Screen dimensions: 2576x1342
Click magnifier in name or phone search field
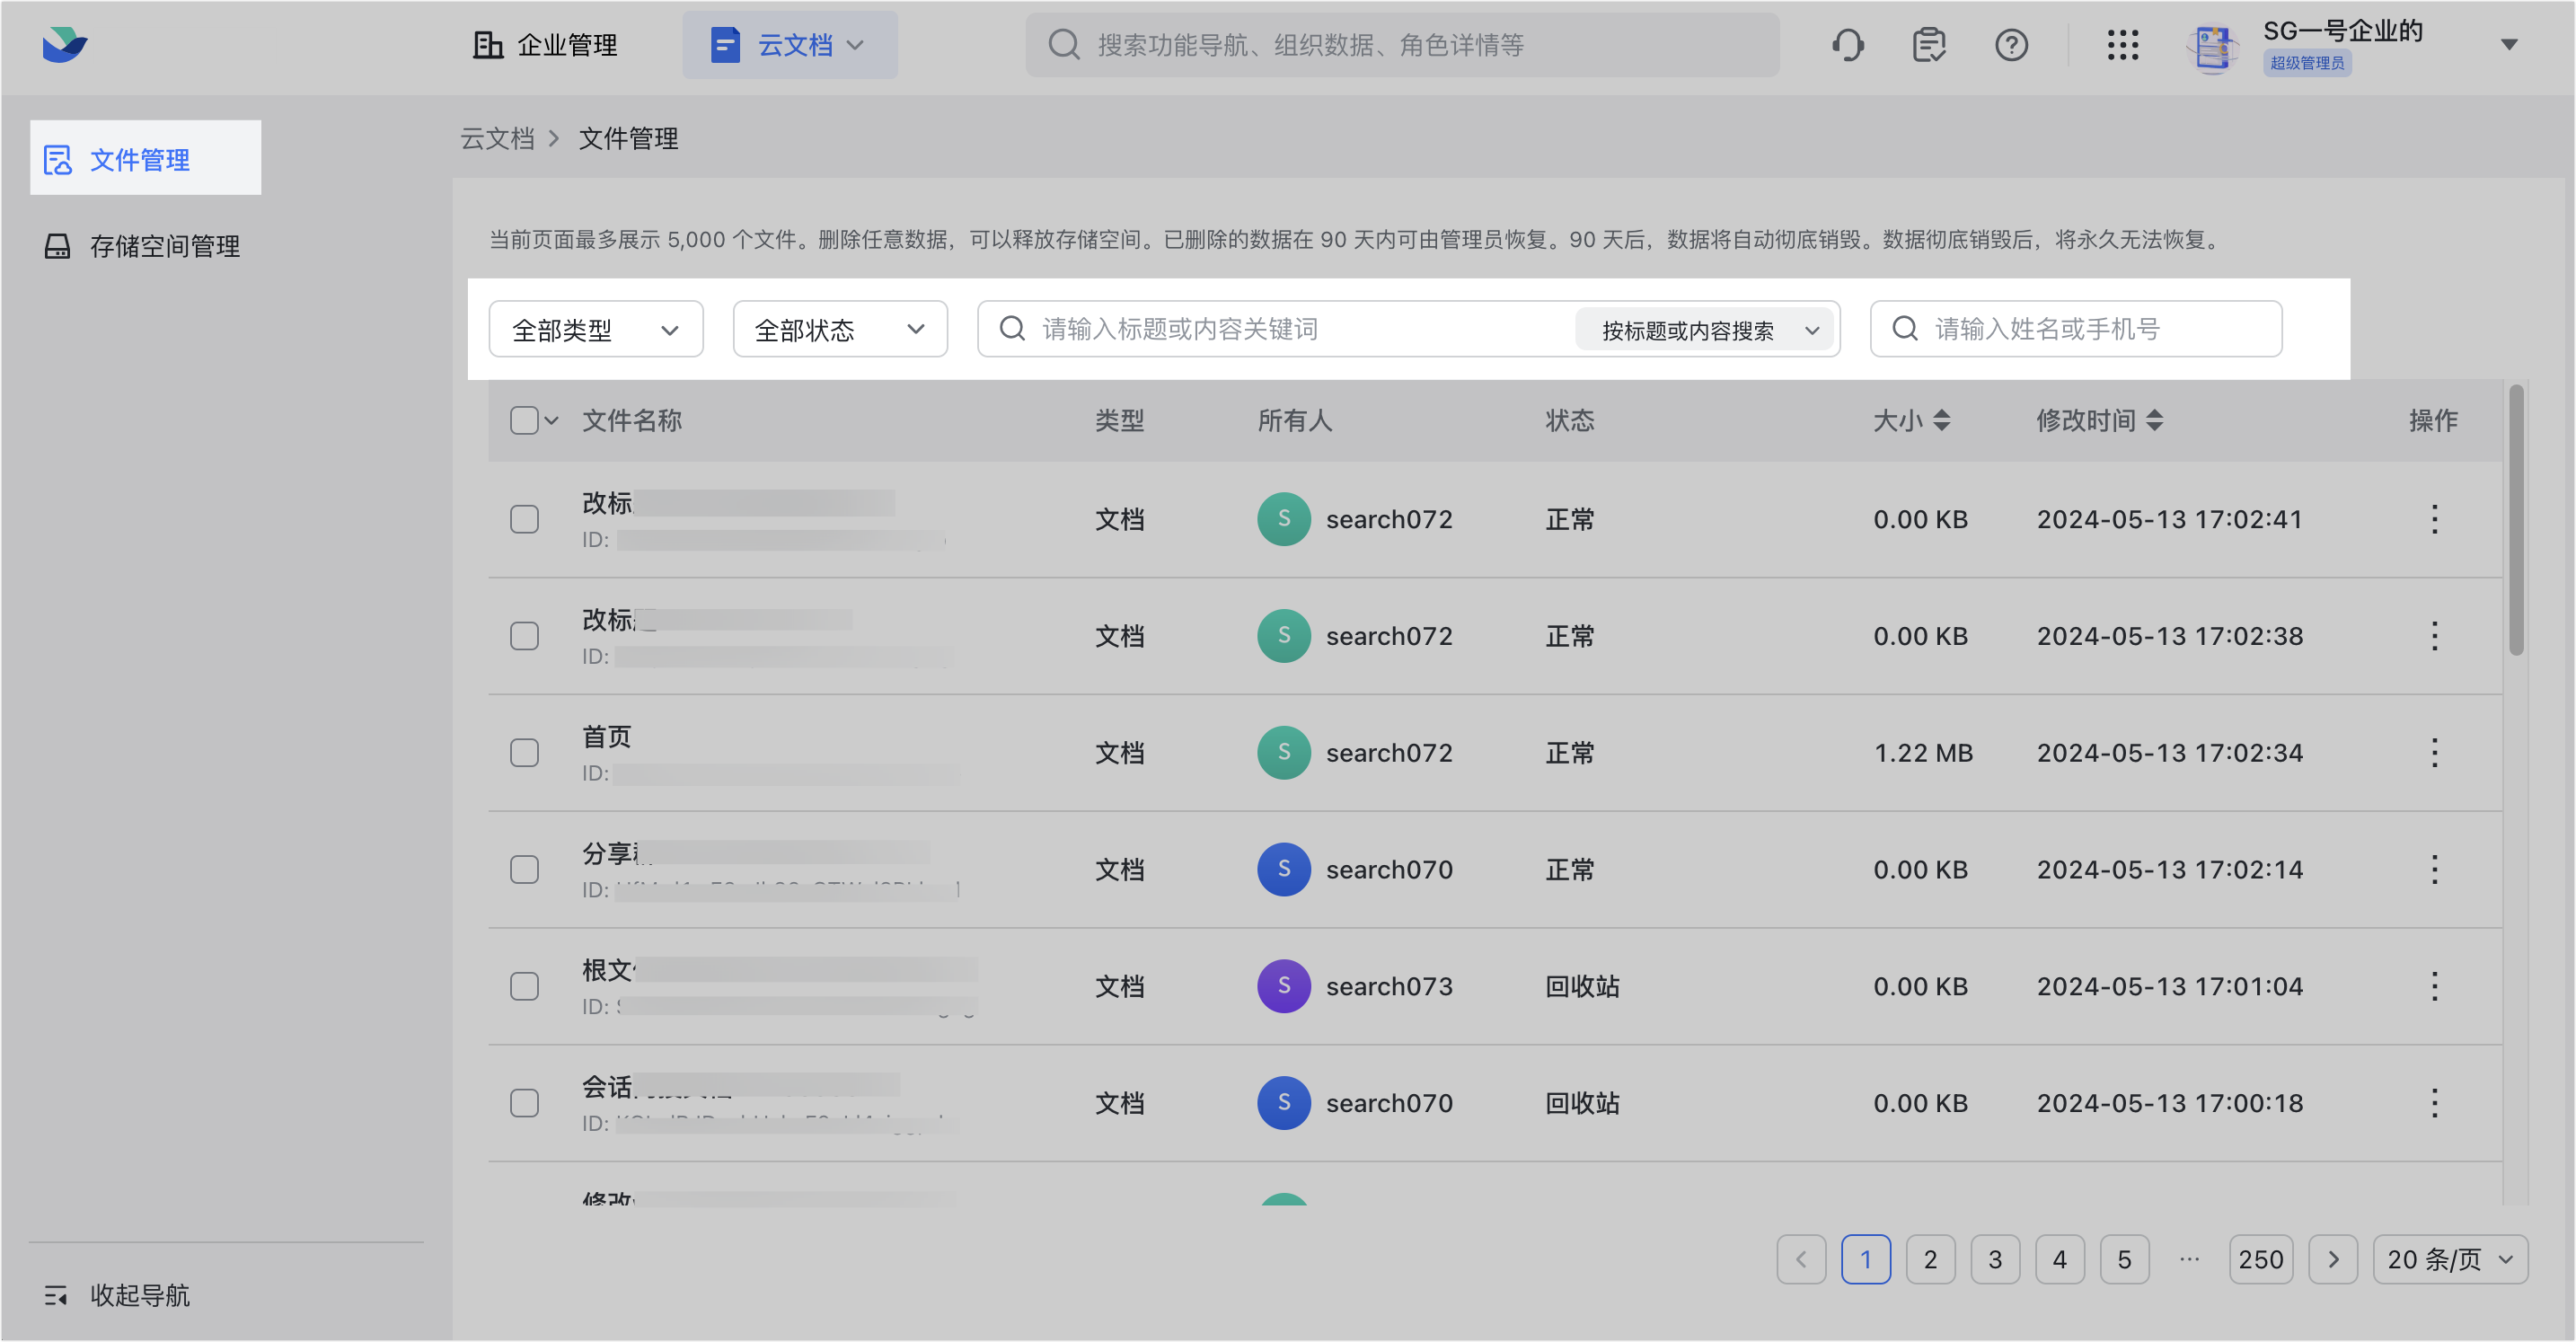point(1905,329)
